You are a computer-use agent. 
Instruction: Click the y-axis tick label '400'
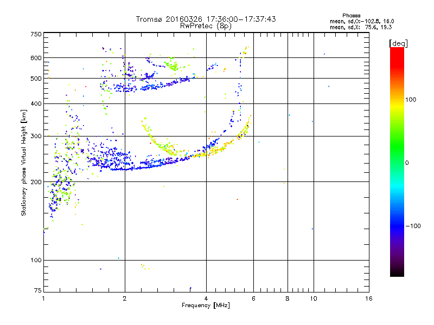[36, 103]
